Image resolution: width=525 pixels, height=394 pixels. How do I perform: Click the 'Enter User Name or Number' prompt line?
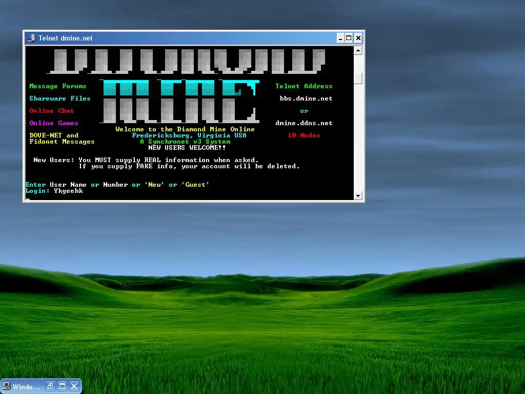pyautogui.click(x=117, y=185)
